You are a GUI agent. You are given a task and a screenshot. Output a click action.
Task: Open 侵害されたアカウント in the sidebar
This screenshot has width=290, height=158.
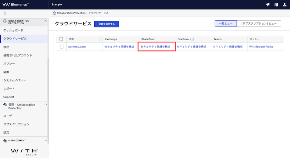click(24, 55)
